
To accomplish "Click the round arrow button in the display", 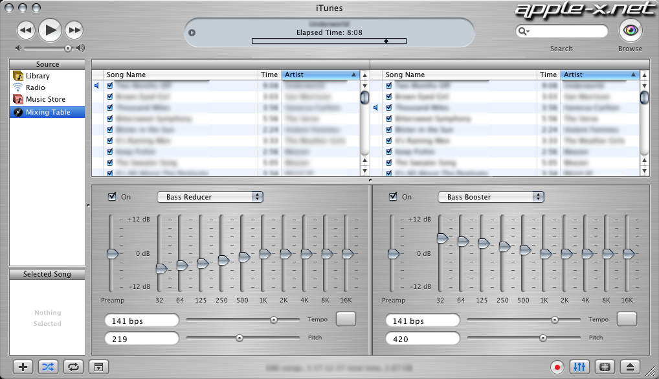I will point(192,32).
